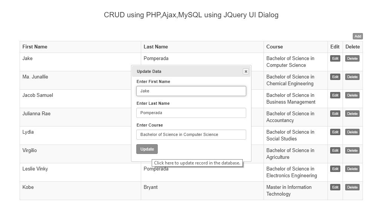Image resolution: width=384 pixels, height=205 pixels.
Task: Click the Update button in dialog
Action: 147,149
